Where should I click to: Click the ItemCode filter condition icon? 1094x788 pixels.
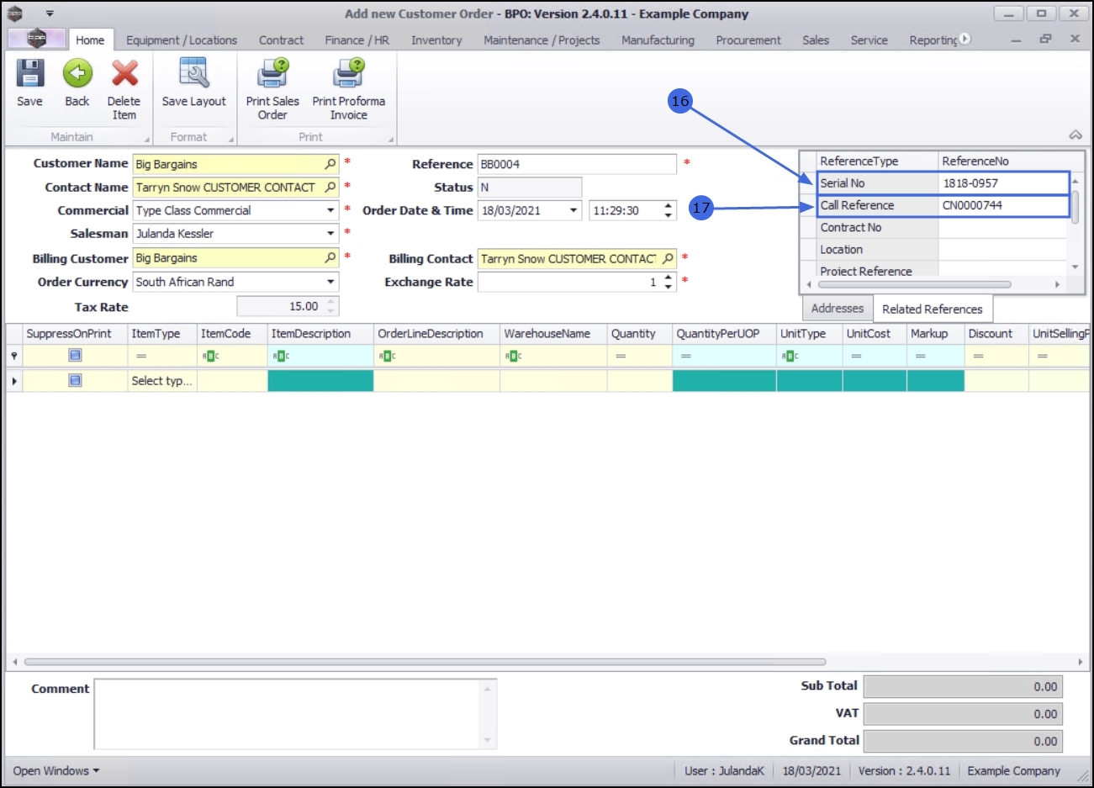tap(210, 357)
